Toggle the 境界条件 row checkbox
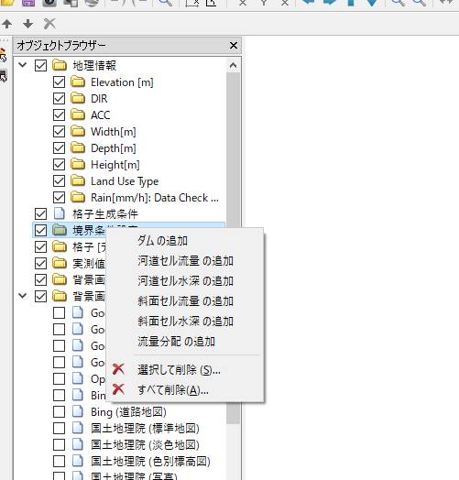Image resolution: width=459 pixels, height=480 pixels. (x=40, y=231)
